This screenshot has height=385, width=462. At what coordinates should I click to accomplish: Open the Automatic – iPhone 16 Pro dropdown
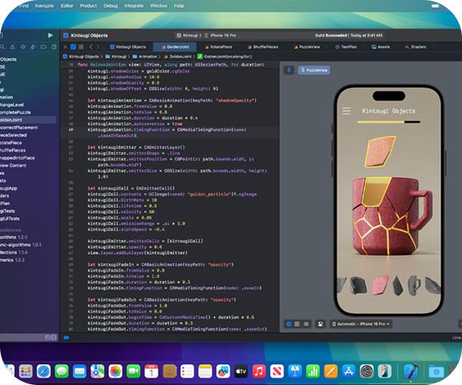point(362,324)
